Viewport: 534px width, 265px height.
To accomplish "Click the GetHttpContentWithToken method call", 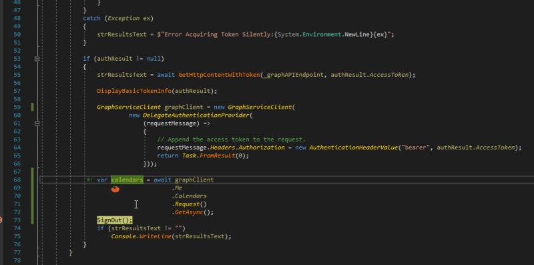I will coord(219,75).
